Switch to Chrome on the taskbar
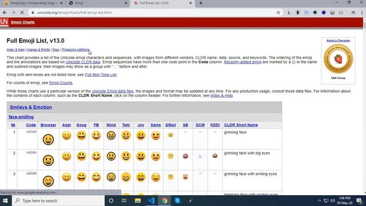The height and width of the screenshot is (206, 366). pyautogui.click(x=165, y=201)
